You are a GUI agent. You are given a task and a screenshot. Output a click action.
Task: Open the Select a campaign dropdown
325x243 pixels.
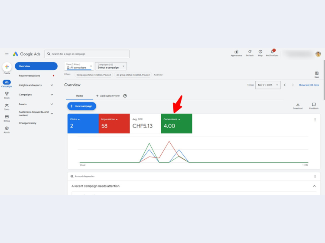[111, 66]
